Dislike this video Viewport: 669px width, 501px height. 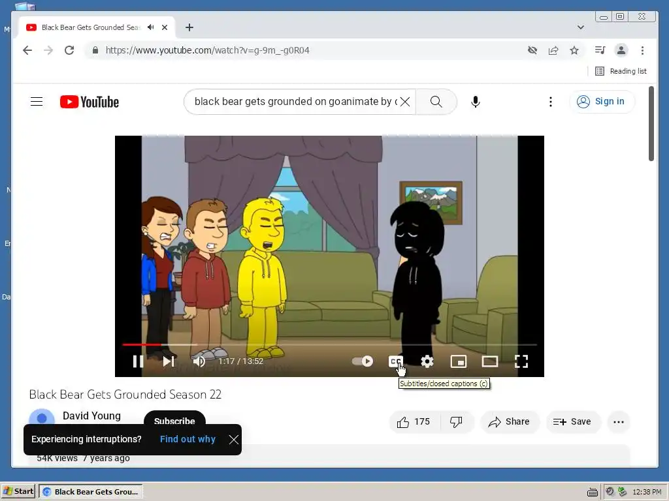point(457,422)
